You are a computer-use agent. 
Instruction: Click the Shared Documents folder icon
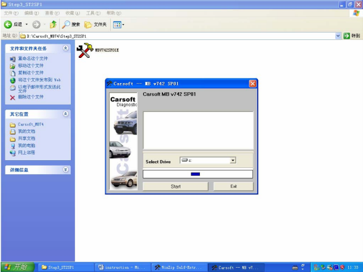[12, 139]
